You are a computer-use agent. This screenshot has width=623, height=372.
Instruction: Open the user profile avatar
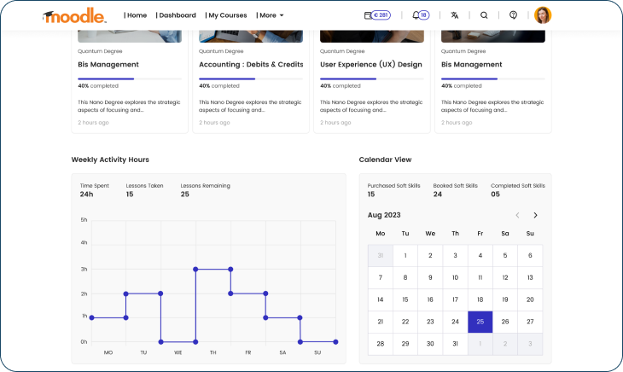click(x=543, y=15)
